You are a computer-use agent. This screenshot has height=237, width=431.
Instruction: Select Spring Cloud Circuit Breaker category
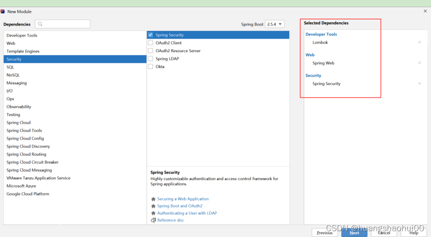pyautogui.click(x=75, y=162)
